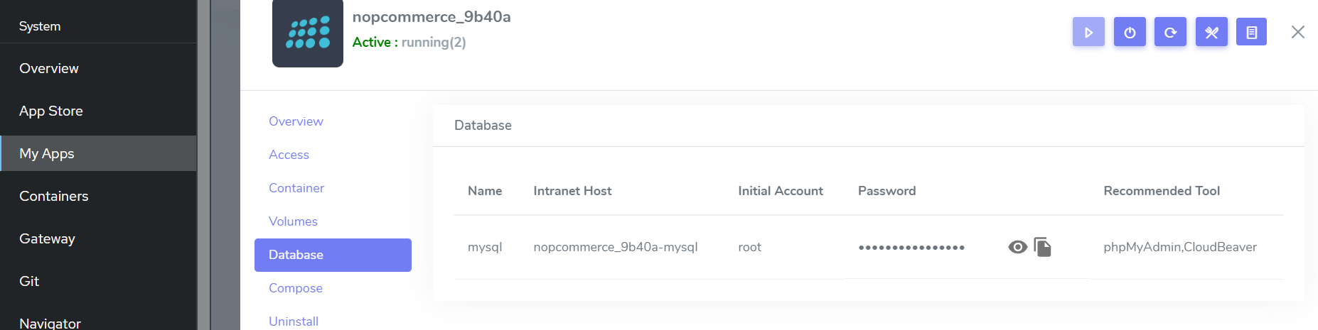
Task: Close the app detail panel
Action: click(x=1297, y=32)
